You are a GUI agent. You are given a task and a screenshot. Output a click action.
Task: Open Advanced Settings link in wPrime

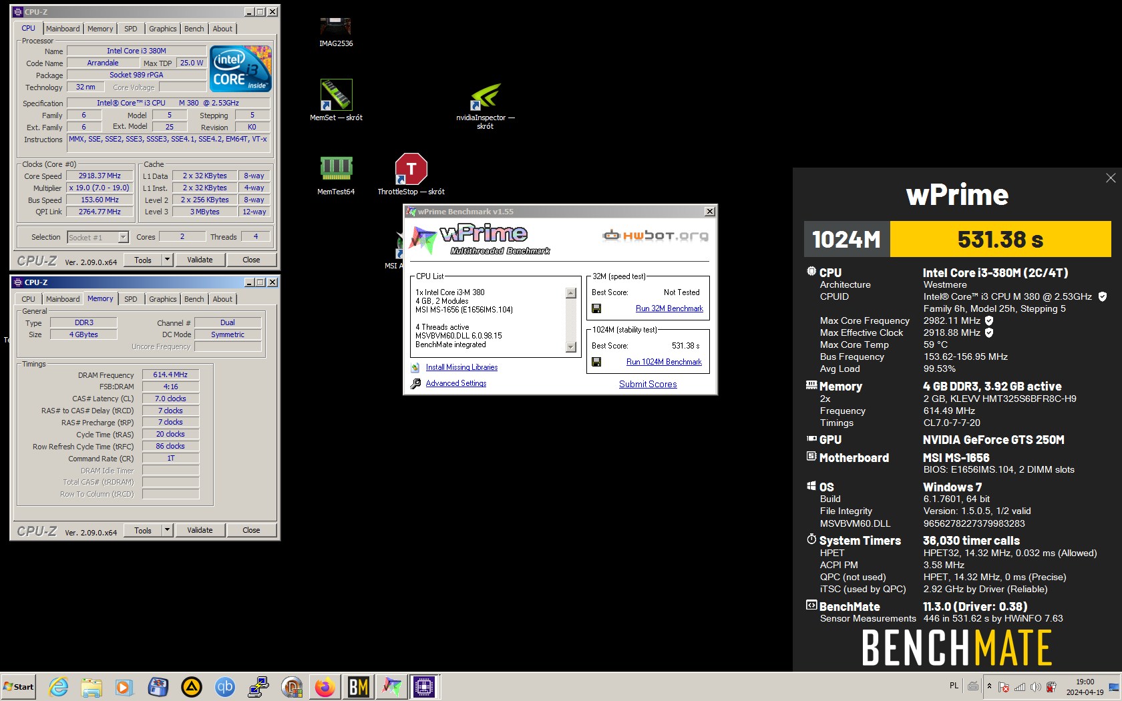456,383
